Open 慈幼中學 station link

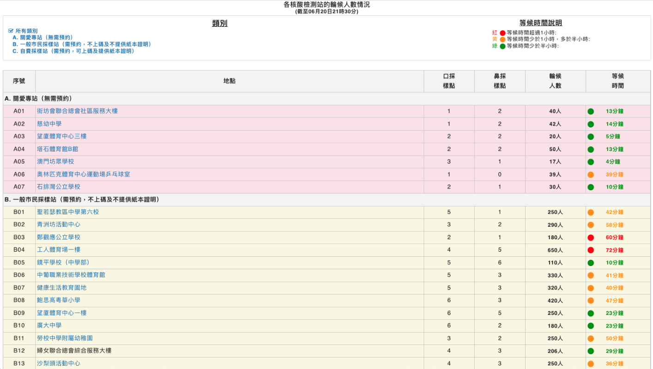point(49,124)
